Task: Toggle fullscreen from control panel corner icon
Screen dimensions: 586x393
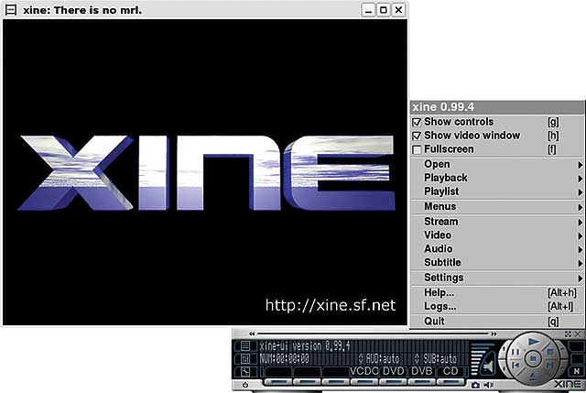Action: tap(568, 334)
